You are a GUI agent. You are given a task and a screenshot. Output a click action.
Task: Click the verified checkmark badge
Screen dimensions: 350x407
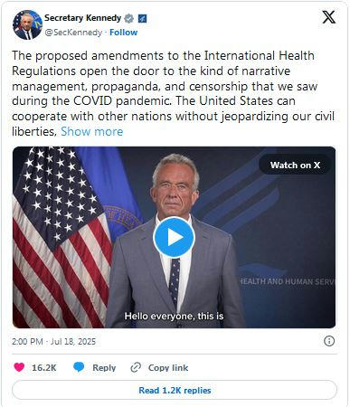[x=129, y=19]
